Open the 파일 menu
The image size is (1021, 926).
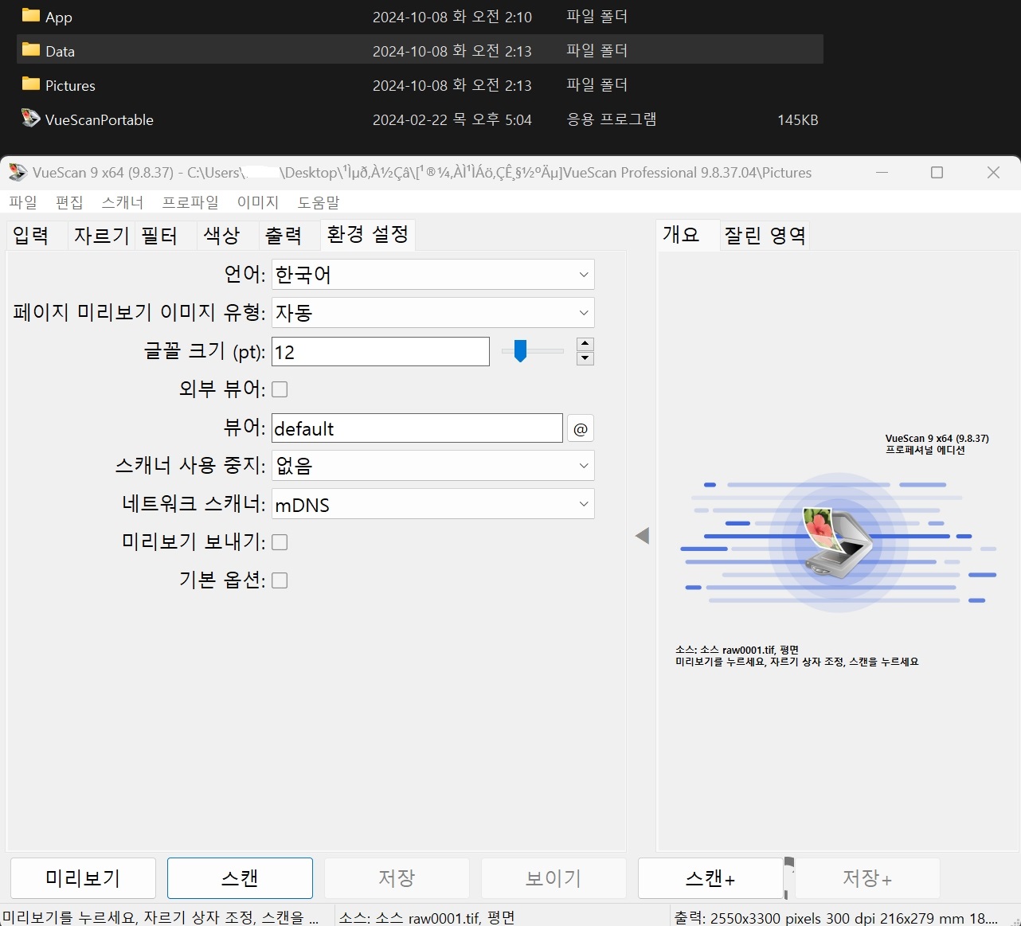23,202
